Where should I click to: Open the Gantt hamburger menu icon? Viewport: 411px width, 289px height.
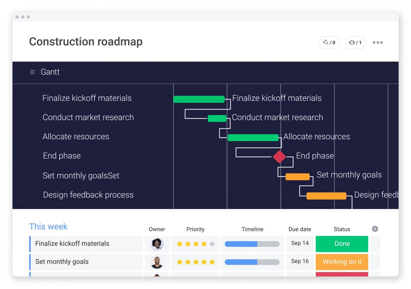pyautogui.click(x=33, y=72)
